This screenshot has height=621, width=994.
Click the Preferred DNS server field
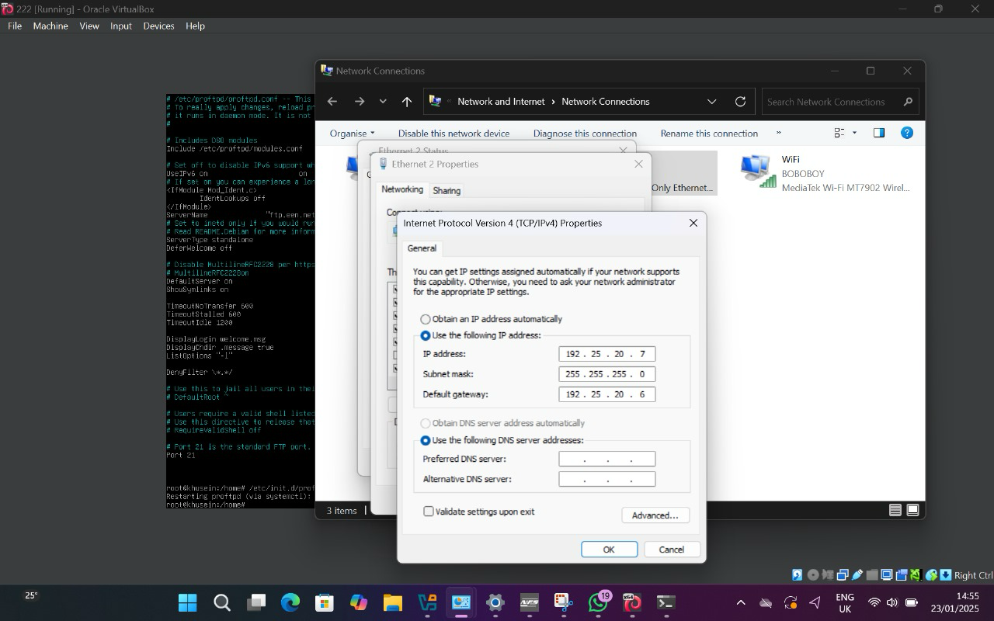click(x=606, y=459)
